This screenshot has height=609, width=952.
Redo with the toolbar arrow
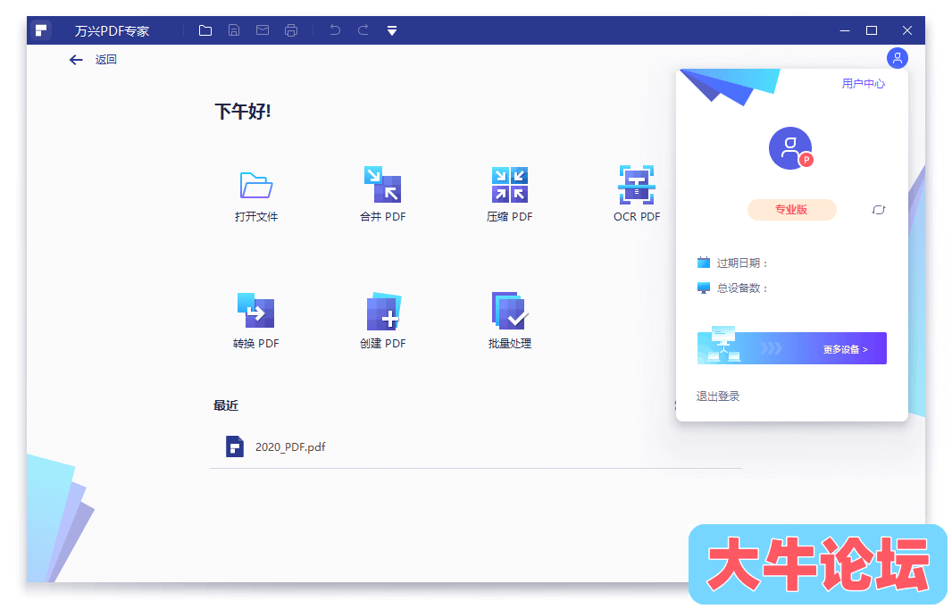point(363,30)
